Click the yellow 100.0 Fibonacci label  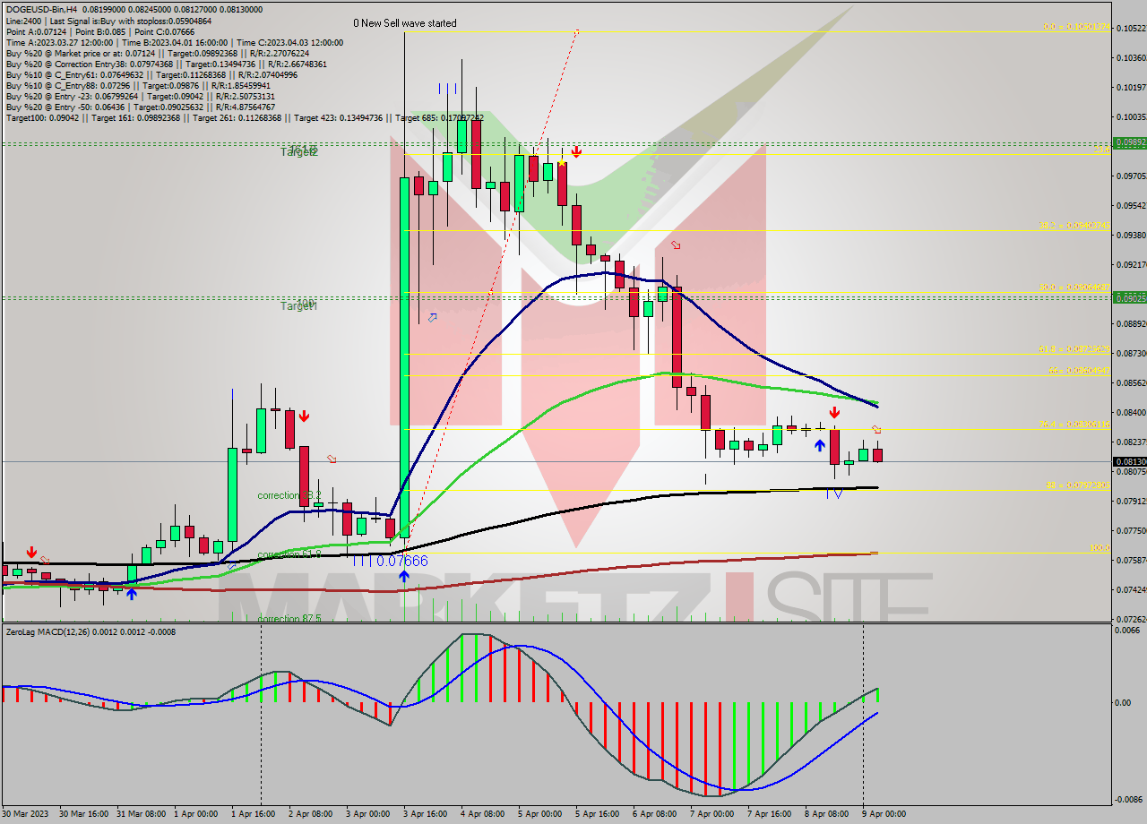point(1100,547)
